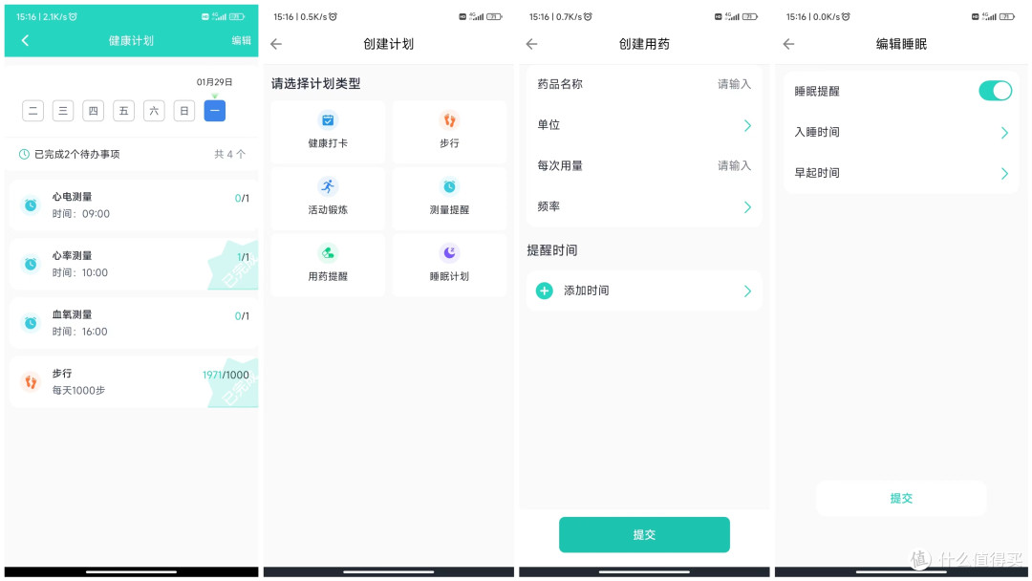
Task: Tap the alarm icon of 心率测量
Action: pos(31,265)
